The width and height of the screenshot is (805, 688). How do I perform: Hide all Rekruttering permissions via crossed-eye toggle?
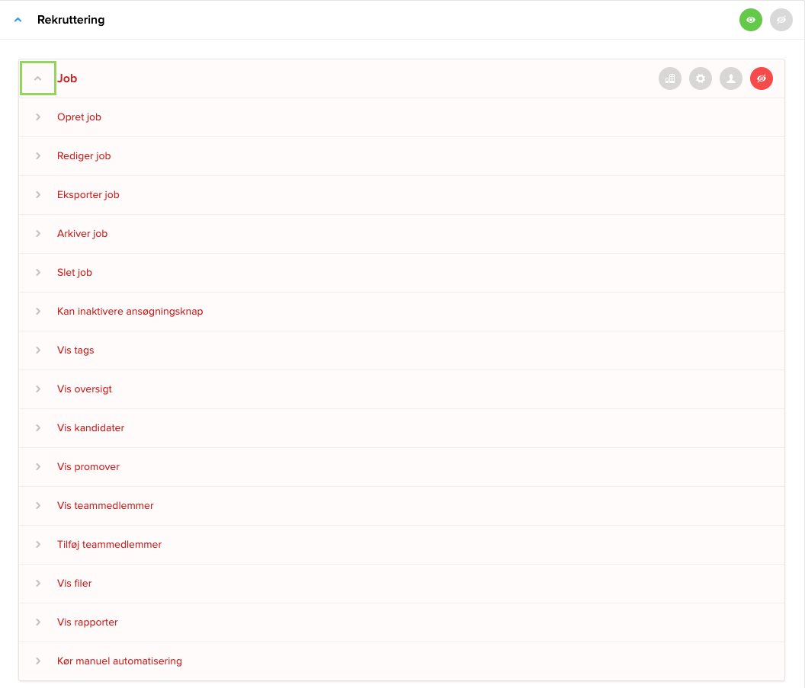781,20
